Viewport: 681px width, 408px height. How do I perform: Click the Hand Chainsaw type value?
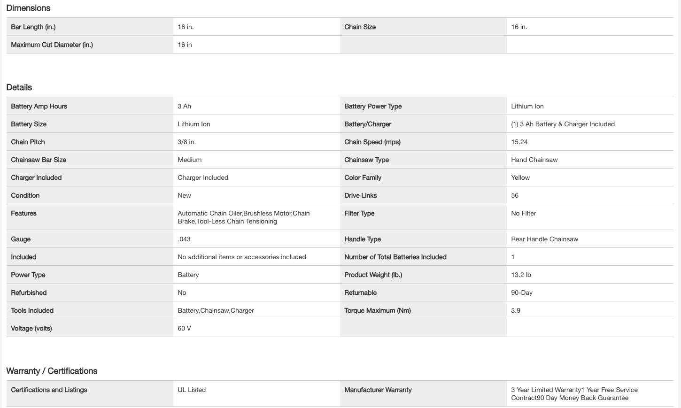534,160
